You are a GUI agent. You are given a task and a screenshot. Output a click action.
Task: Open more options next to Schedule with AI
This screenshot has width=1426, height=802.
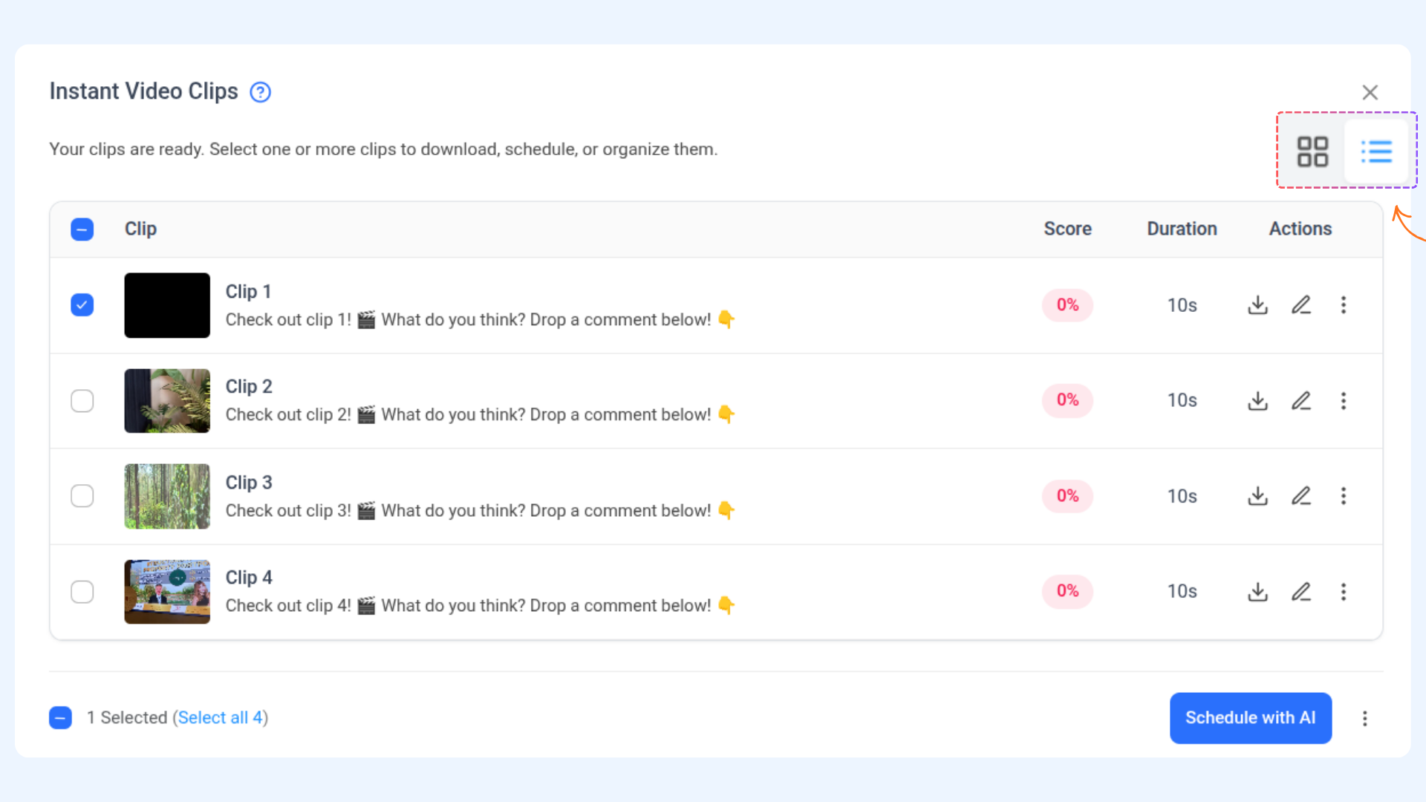[x=1364, y=718]
